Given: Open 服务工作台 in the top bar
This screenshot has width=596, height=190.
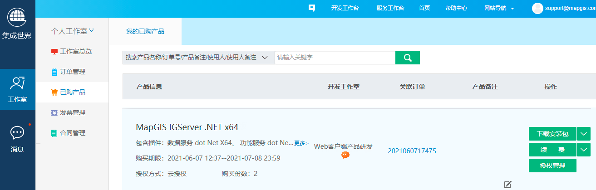Looking at the screenshot, I should (x=390, y=8).
